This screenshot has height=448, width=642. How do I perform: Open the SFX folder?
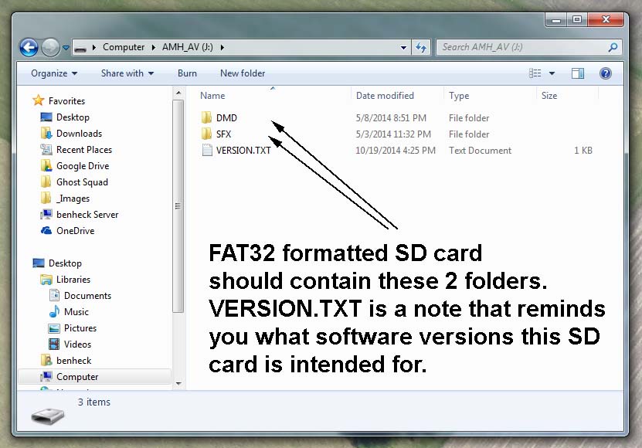point(223,134)
